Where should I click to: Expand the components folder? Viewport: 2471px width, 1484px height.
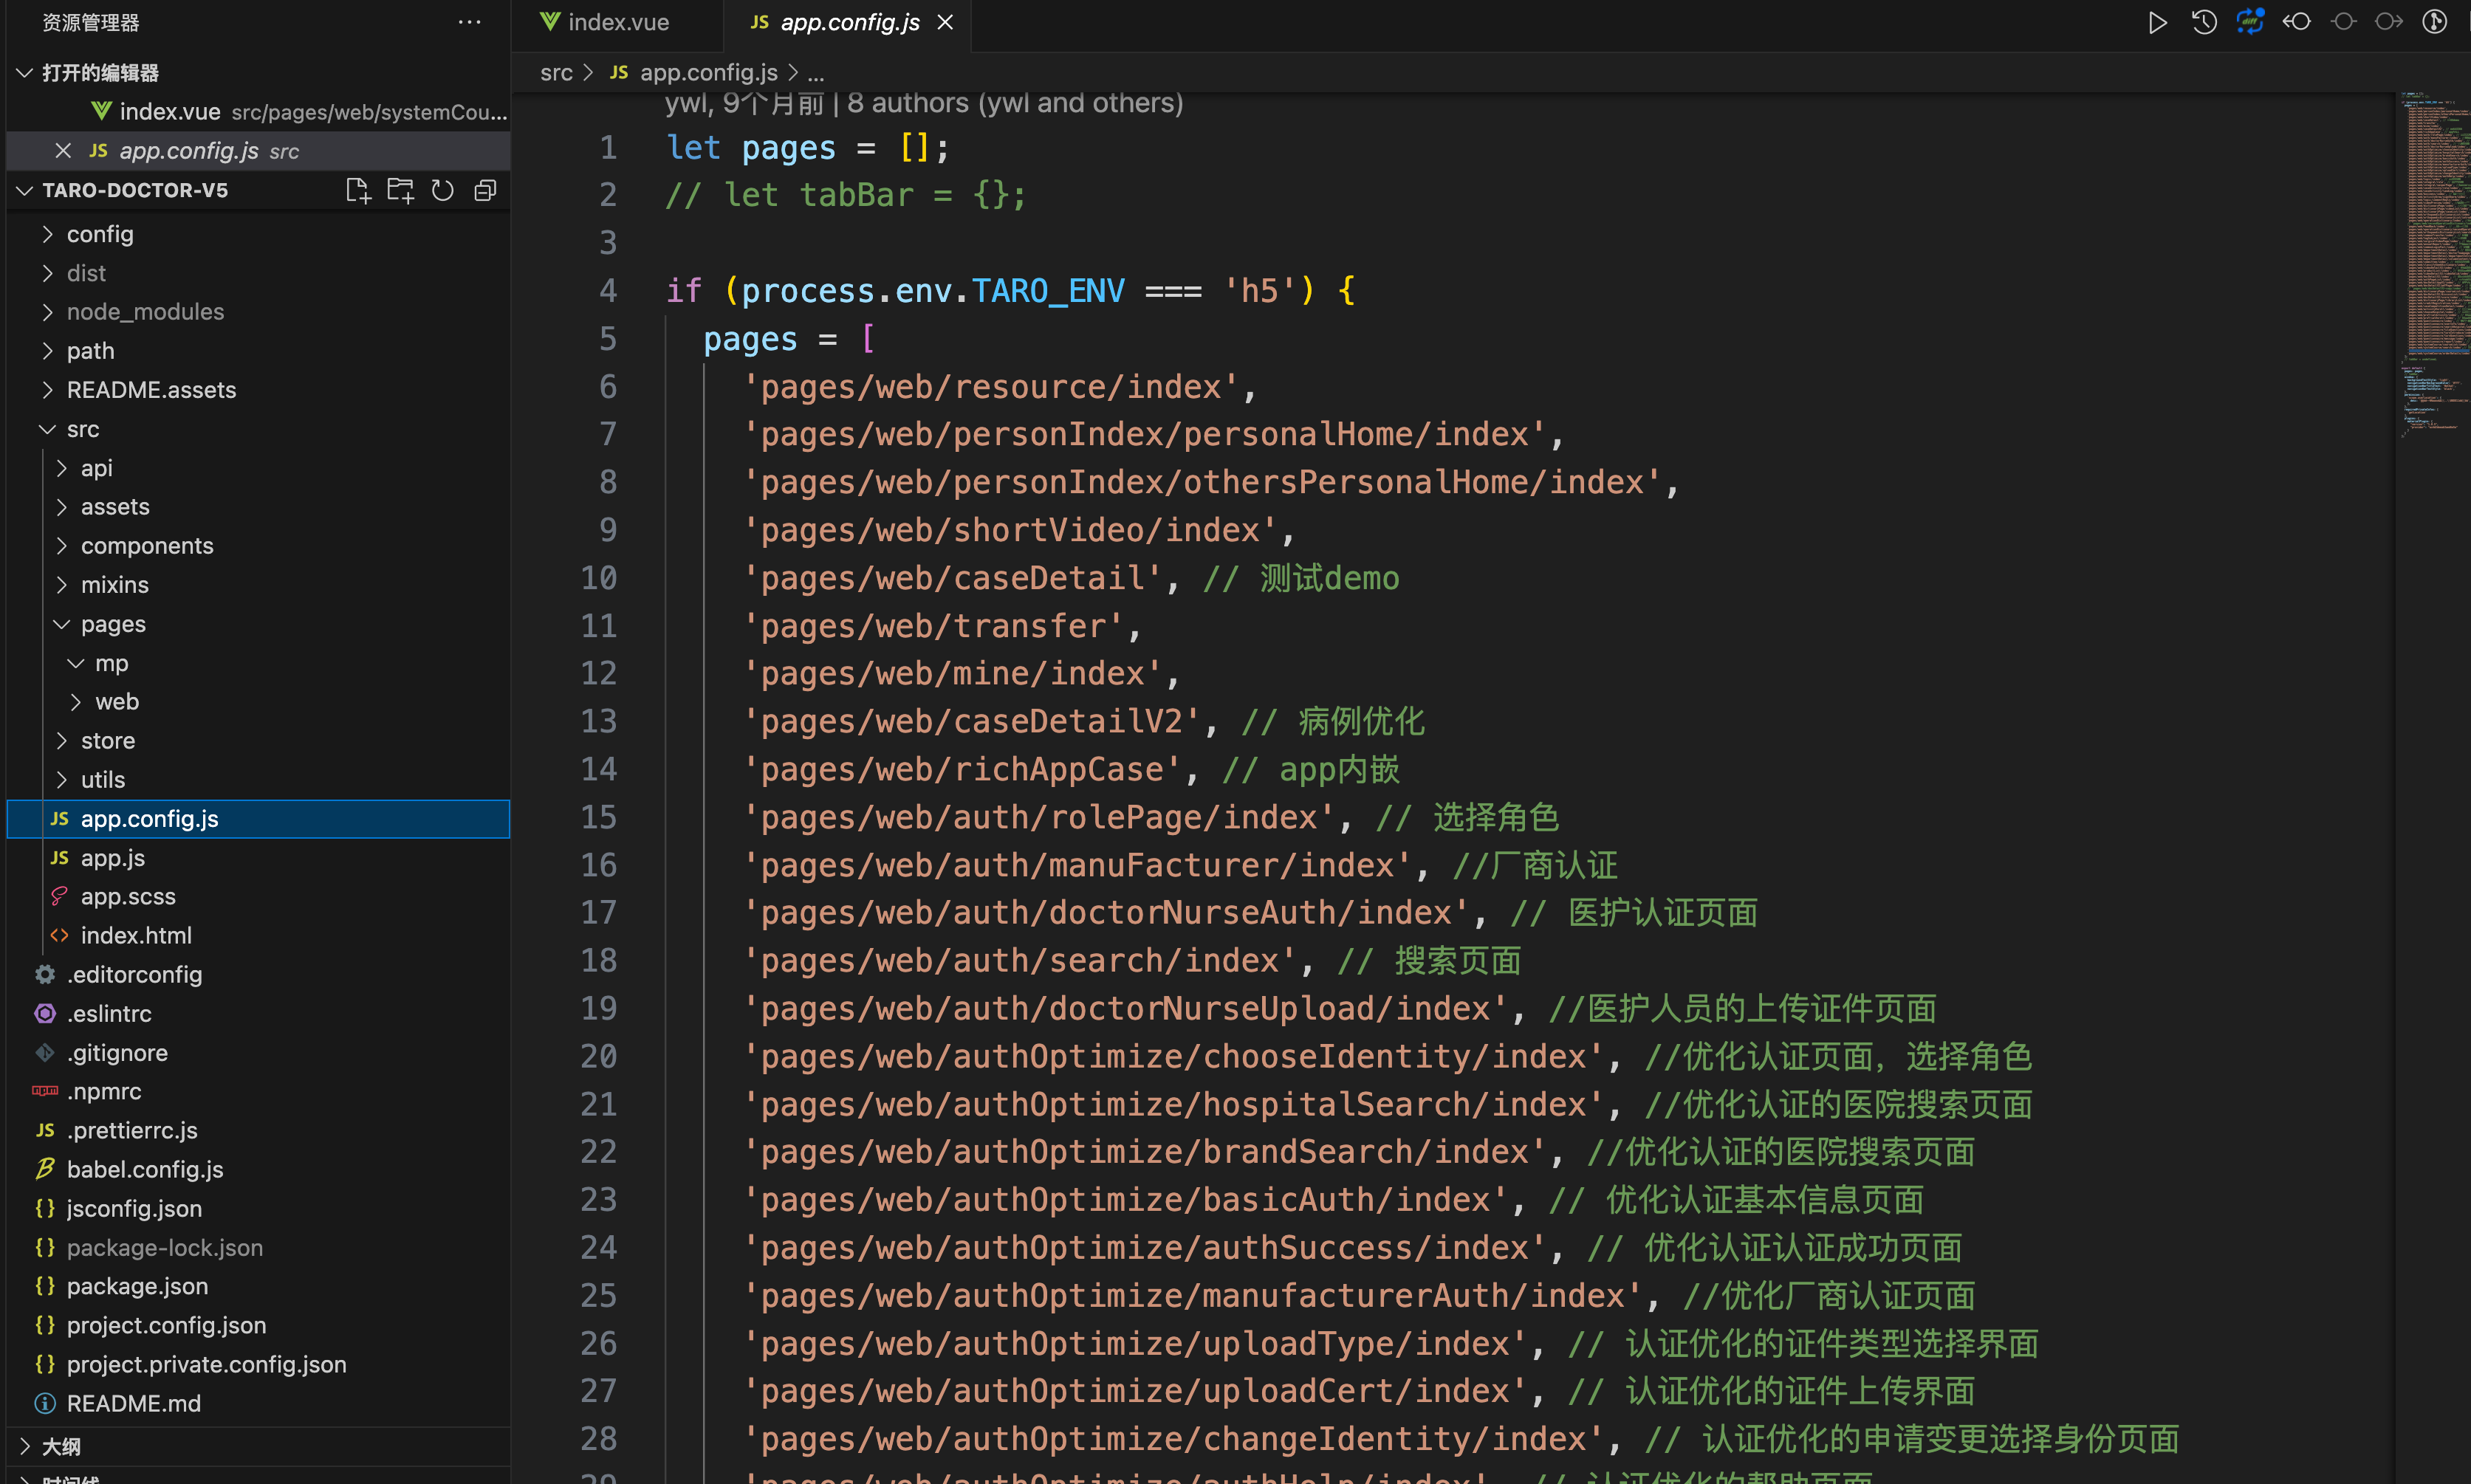point(258,546)
